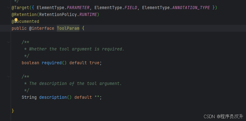246x121 pixels.
Task: Click the boolean keyword
Action: pyautogui.click(x=30, y=63)
